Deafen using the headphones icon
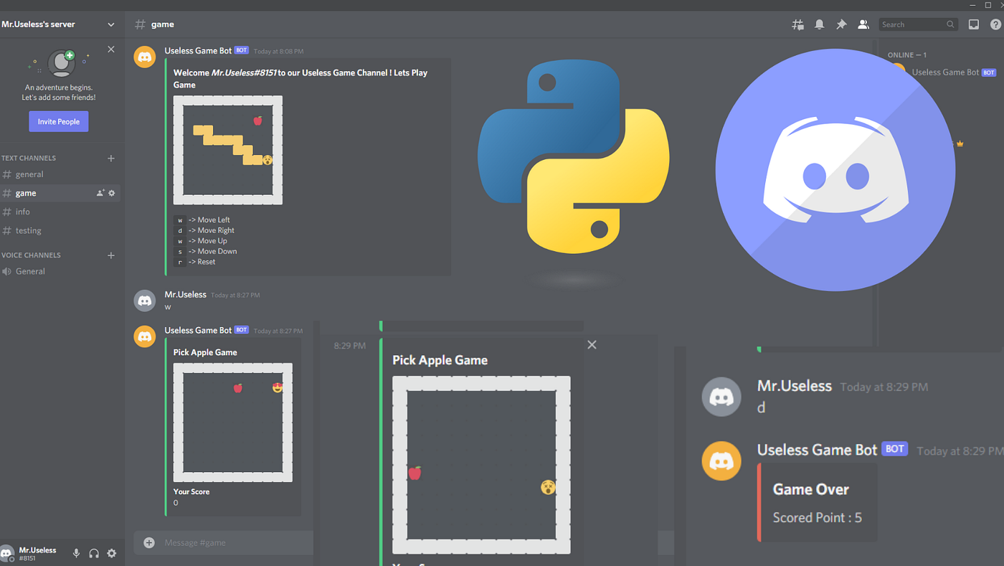 (x=94, y=553)
